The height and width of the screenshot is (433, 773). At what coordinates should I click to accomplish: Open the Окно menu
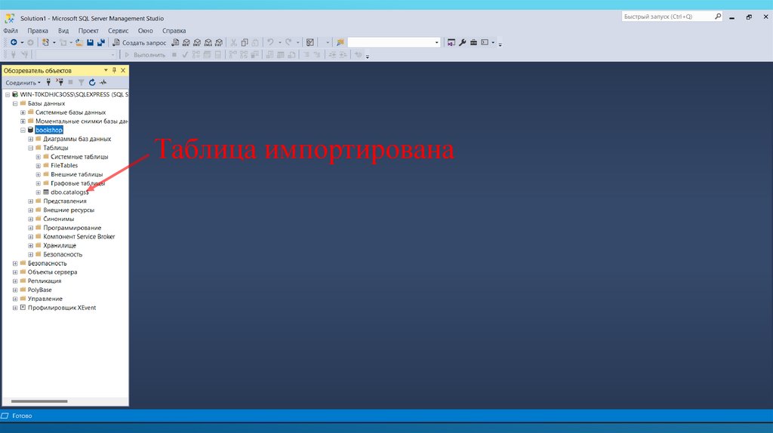tap(145, 30)
